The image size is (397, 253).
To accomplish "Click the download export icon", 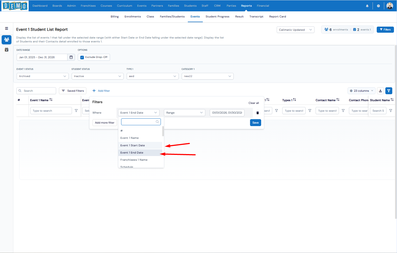I will click(x=380, y=91).
